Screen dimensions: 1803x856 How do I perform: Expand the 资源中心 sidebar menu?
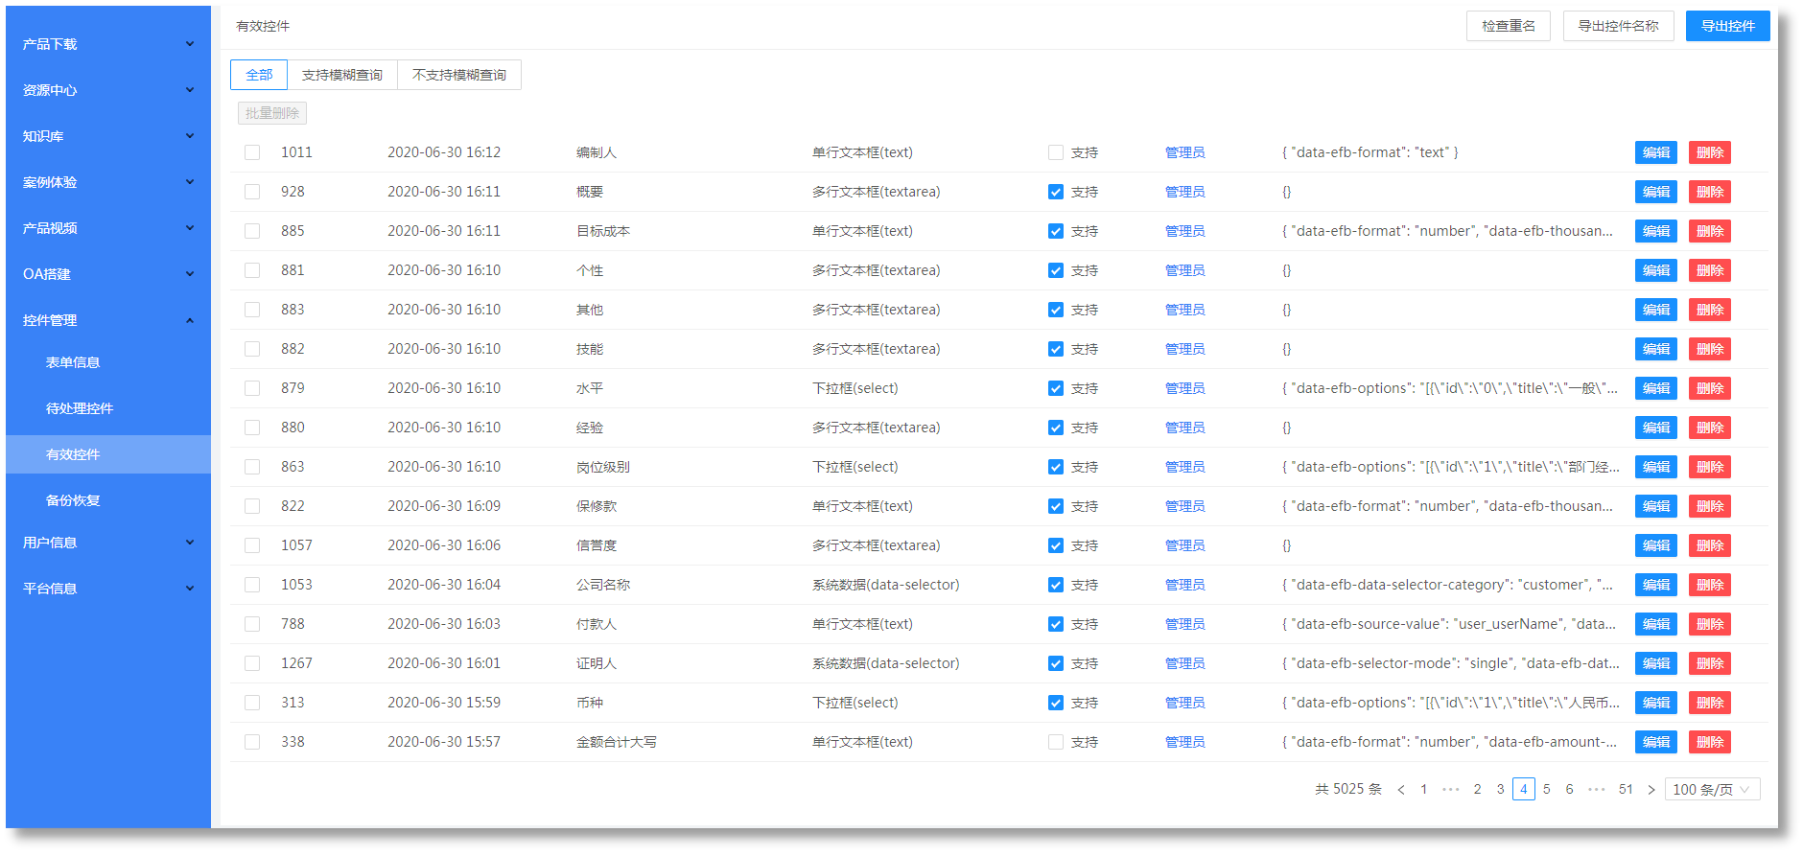pyautogui.click(x=107, y=90)
